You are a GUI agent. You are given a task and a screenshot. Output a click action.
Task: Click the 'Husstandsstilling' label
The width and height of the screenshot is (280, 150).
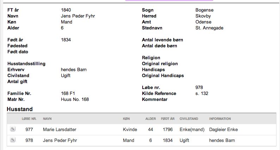pos(26,64)
